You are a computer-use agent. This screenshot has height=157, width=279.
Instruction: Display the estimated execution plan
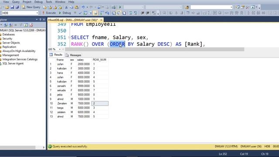(85, 13)
